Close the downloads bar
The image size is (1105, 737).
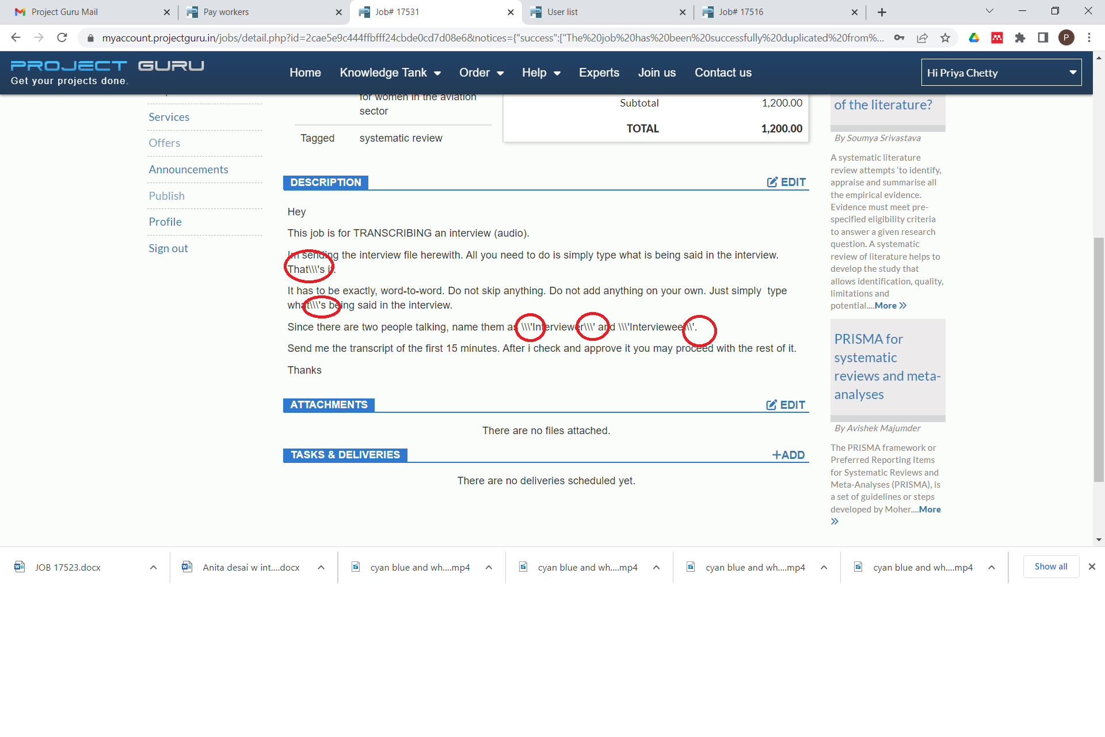point(1092,567)
